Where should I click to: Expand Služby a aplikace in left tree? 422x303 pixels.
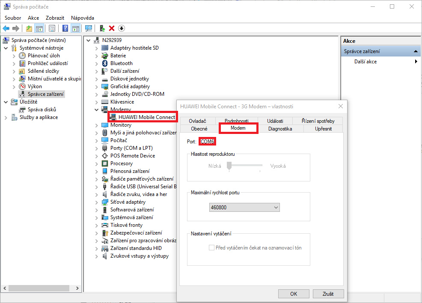coord(6,117)
